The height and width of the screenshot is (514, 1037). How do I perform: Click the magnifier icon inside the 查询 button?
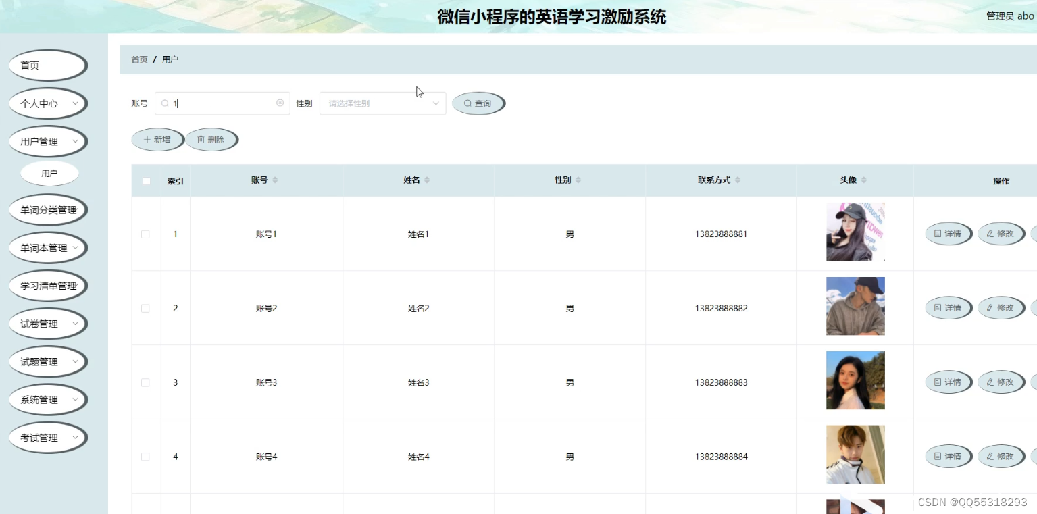(x=467, y=103)
